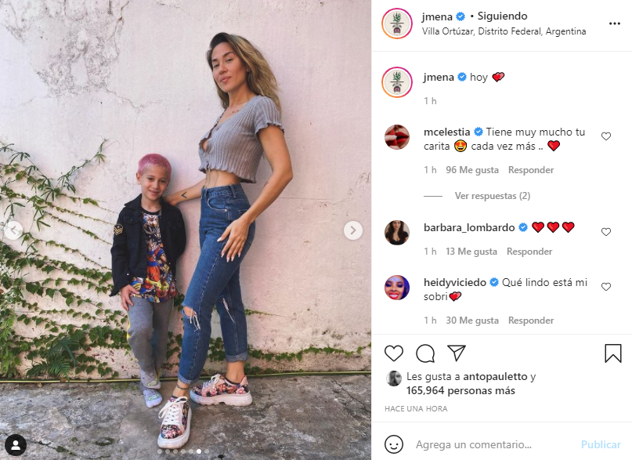The image size is (632, 460).
Task: Go to next photo arrow
Action: pos(353,230)
